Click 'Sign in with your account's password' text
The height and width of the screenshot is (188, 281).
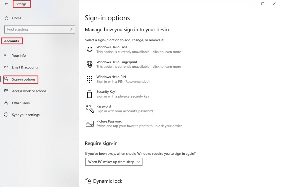click(125, 111)
